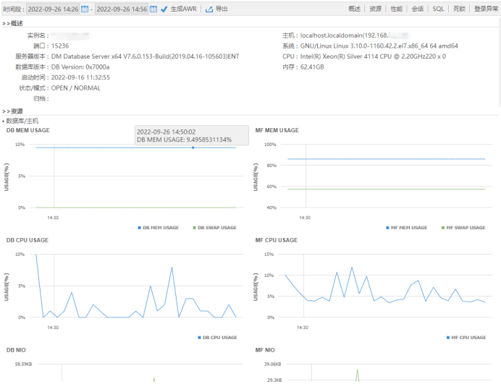This screenshot has width=501, height=384.
Task: Go to the 概述 tab
Action: point(354,9)
